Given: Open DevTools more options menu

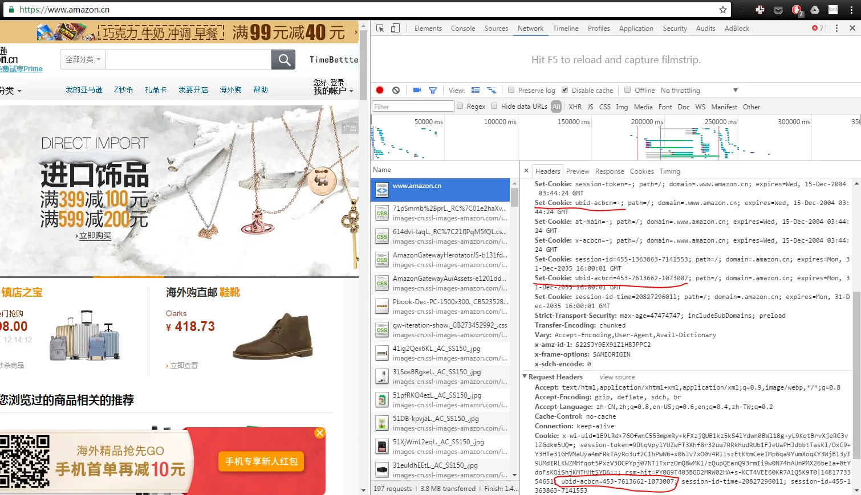Looking at the screenshot, I should (836, 28).
